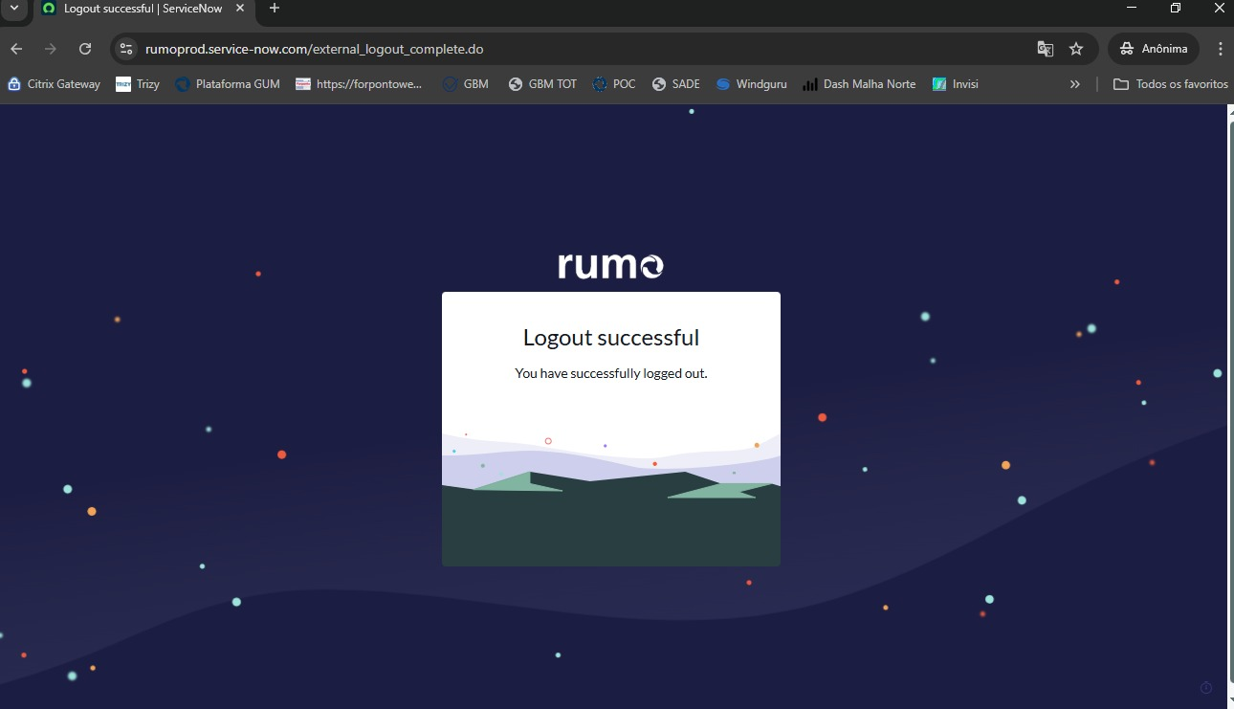Expand the hidden bookmarks overflow chevron

tap(1075, 84)
